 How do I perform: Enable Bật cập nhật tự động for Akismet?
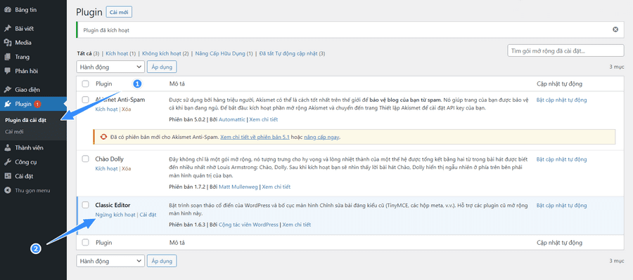(561, 100)
